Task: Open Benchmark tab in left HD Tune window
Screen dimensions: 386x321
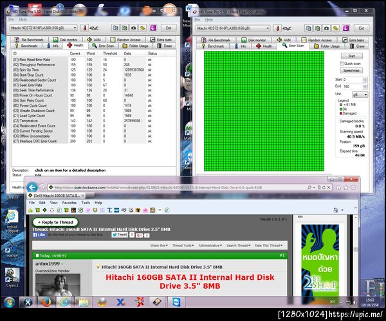Action: click(26, 46)
